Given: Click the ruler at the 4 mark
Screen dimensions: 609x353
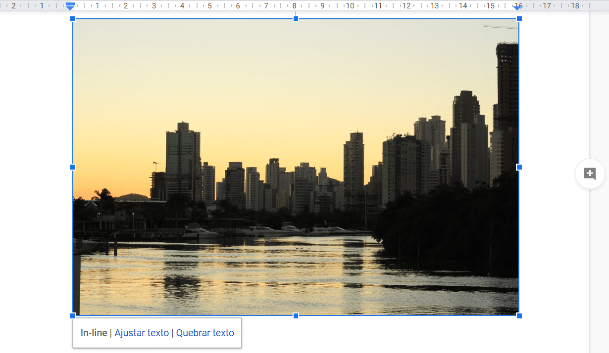Looking at the screenshot, I should pyautogui.click(x=182, y=6).
